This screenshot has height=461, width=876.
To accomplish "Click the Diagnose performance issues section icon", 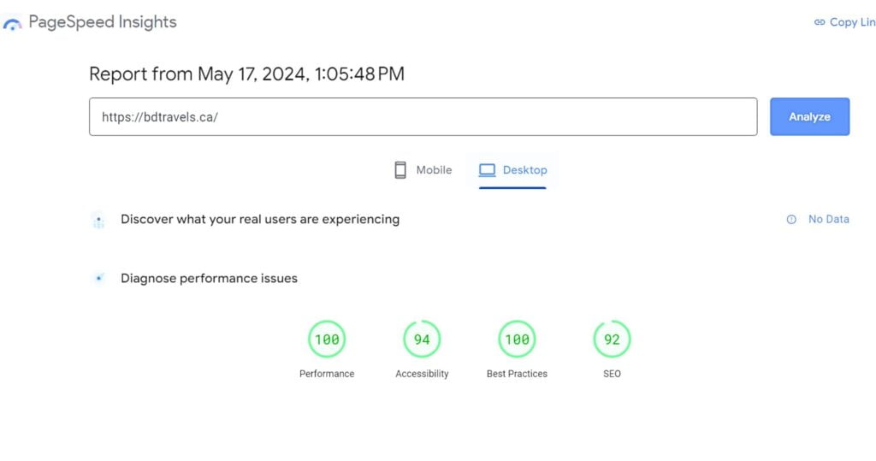I will tap(99, 278).
